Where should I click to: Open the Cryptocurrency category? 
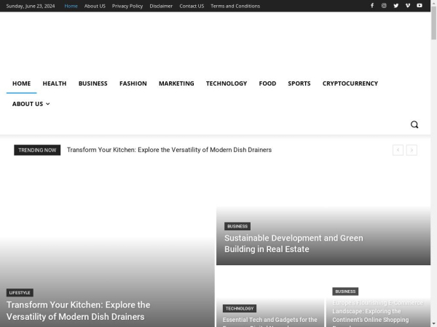pos(350,84)
